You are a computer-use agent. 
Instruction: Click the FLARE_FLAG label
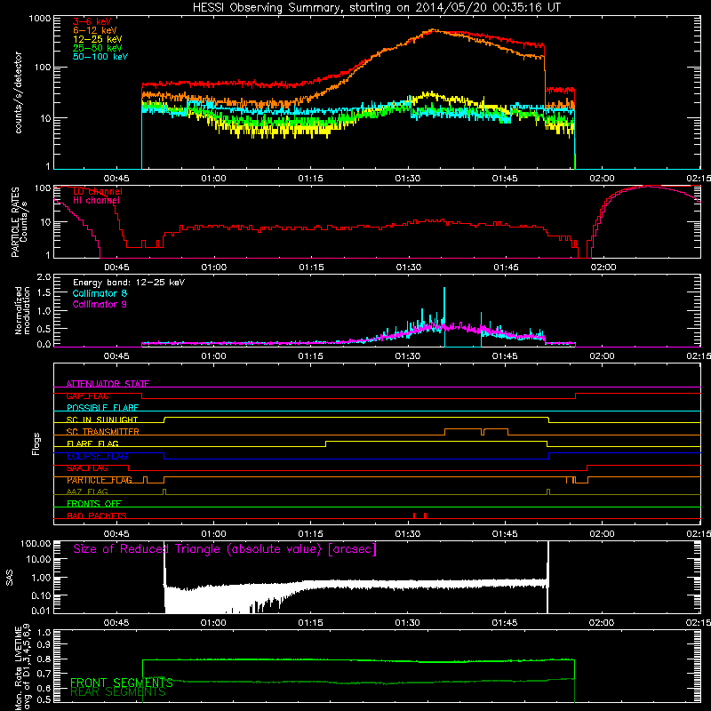pos(92,443)
